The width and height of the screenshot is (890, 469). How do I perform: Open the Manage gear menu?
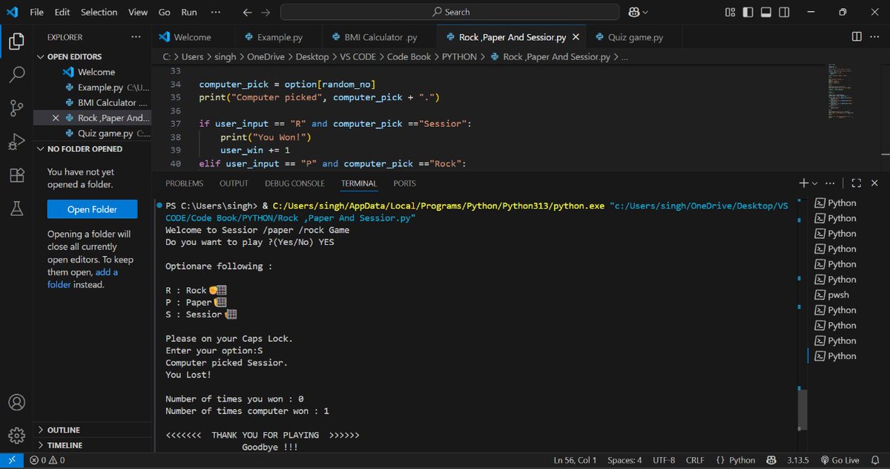tap(16, 435)
